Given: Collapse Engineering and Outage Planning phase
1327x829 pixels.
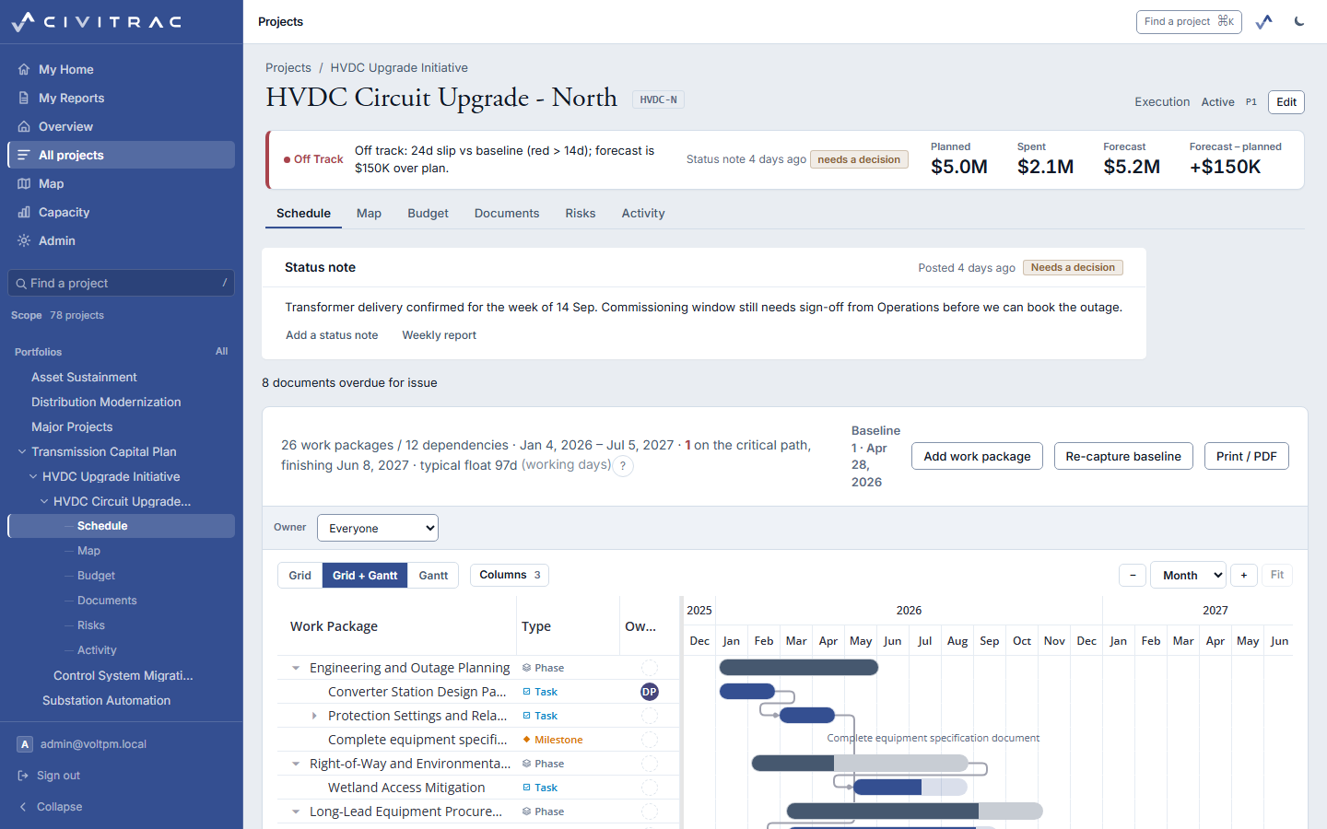Looking at the screenshot, I should 296,668.
